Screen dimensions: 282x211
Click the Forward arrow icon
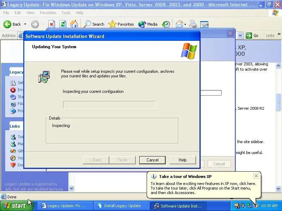(35, 24)
